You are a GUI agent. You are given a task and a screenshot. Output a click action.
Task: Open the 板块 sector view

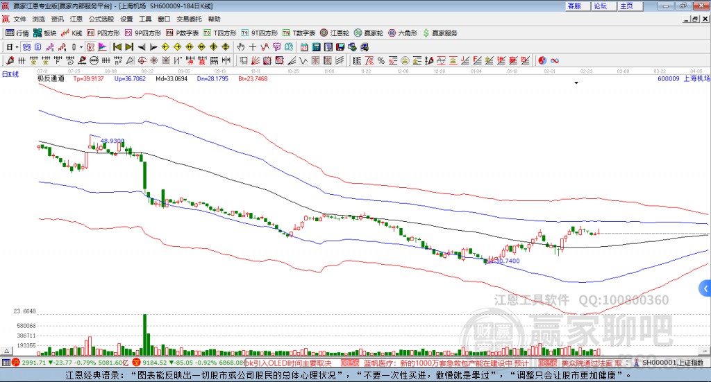point(44,33)
